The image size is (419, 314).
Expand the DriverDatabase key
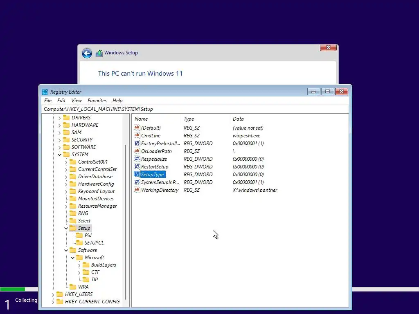66,177
